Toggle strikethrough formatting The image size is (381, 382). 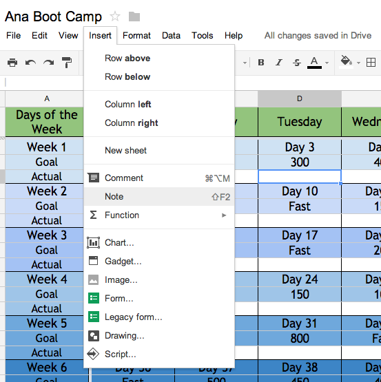(297, 63)
